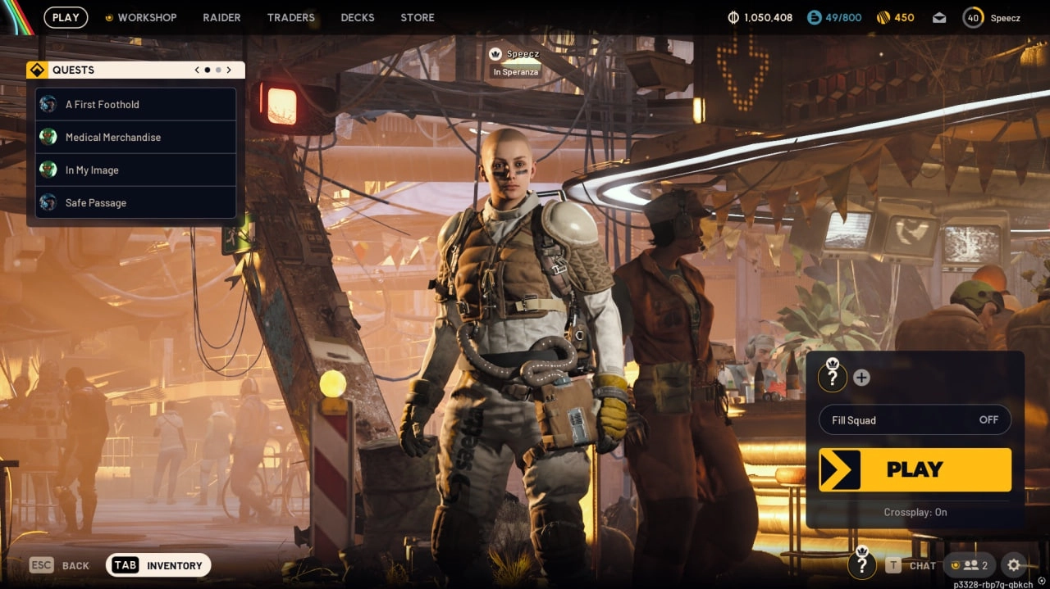Click the bottom party question mark icon

861,564
